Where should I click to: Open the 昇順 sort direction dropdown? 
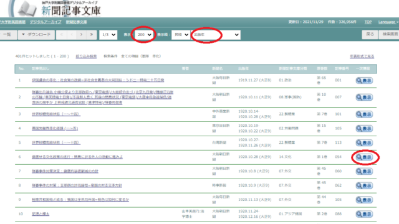[181, 35]
